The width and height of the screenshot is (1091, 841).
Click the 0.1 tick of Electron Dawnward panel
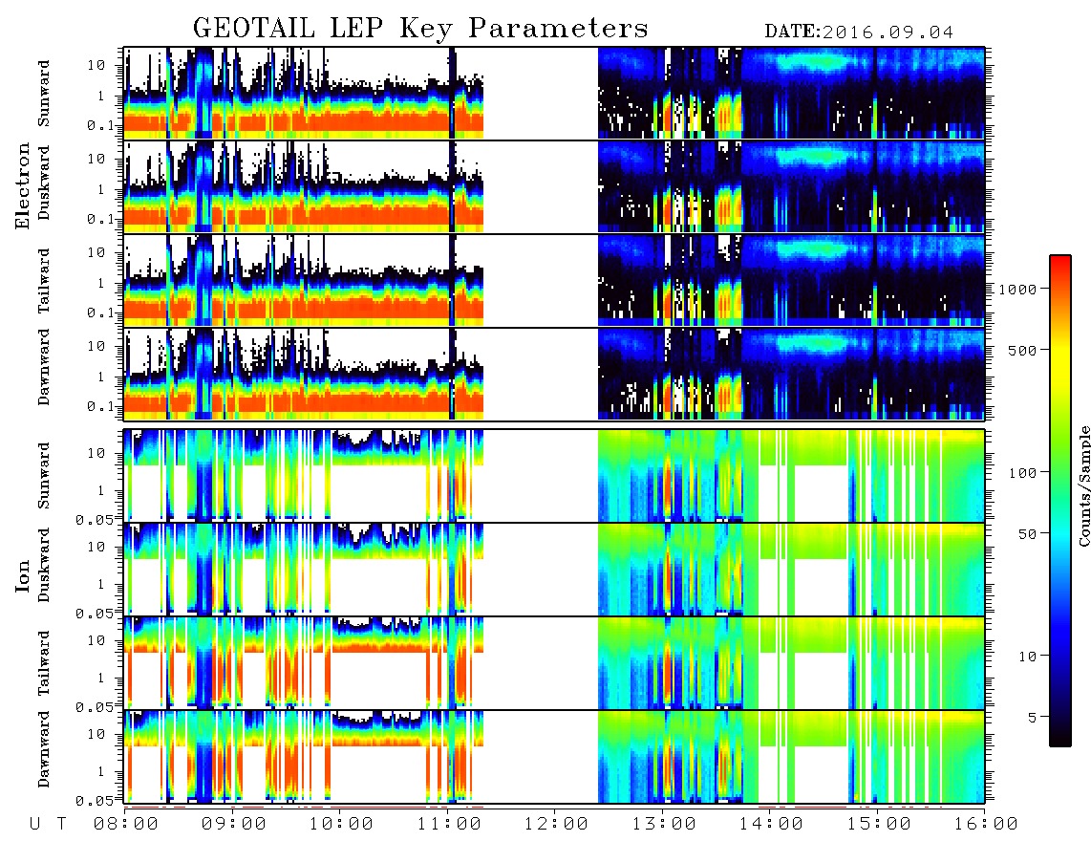[x=103, y=406]
